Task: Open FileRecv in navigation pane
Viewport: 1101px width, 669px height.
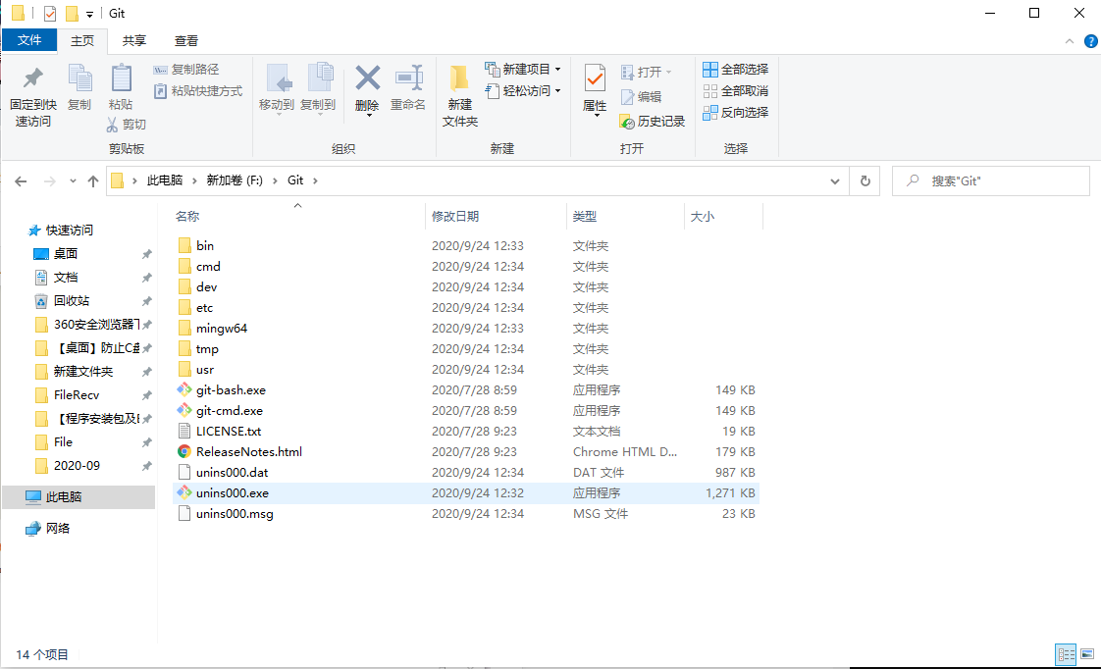Action: click(77, 395)
